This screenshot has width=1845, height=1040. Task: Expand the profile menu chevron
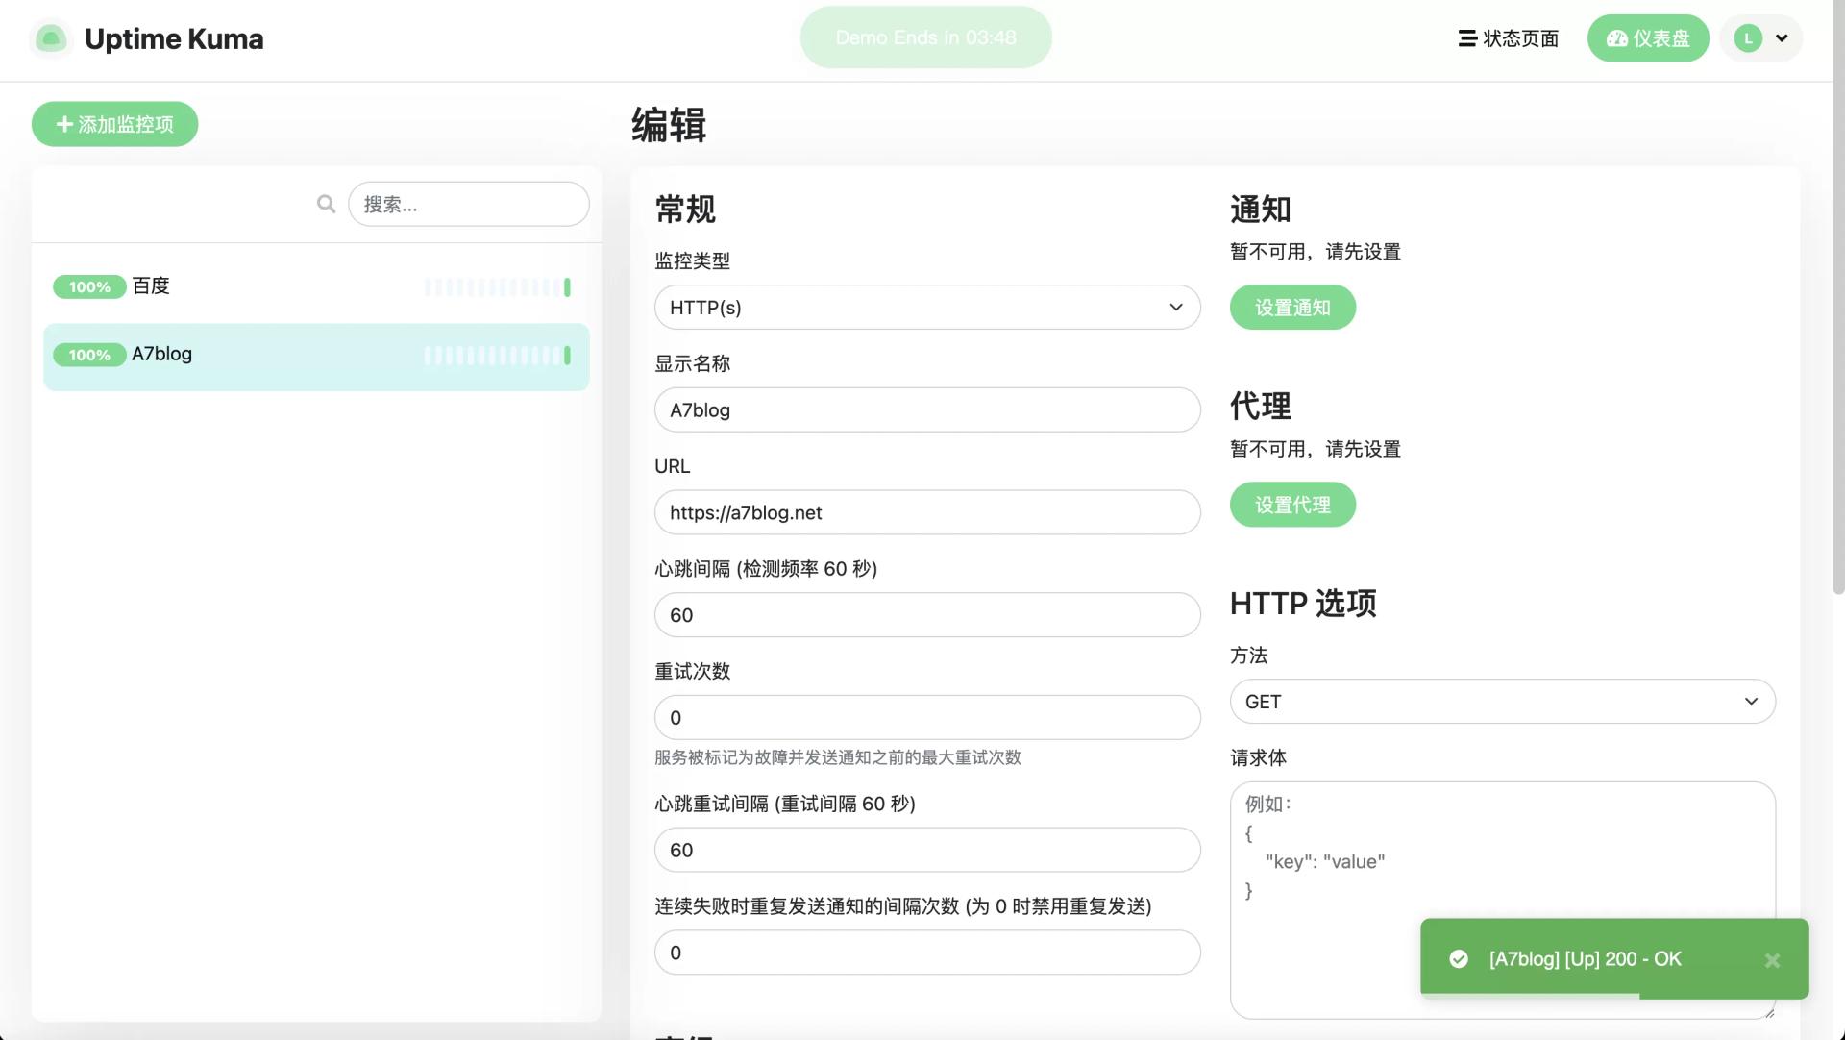(x=1782, y=38)
